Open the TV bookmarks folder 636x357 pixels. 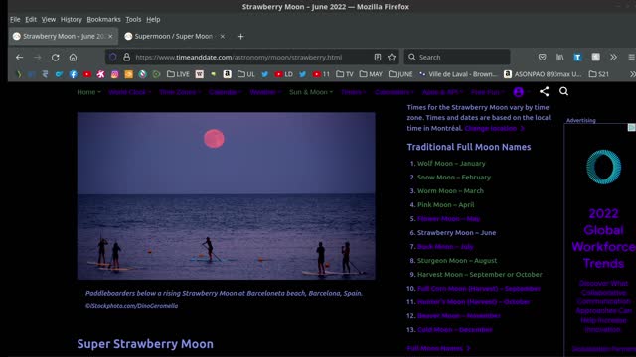[345, 74]
